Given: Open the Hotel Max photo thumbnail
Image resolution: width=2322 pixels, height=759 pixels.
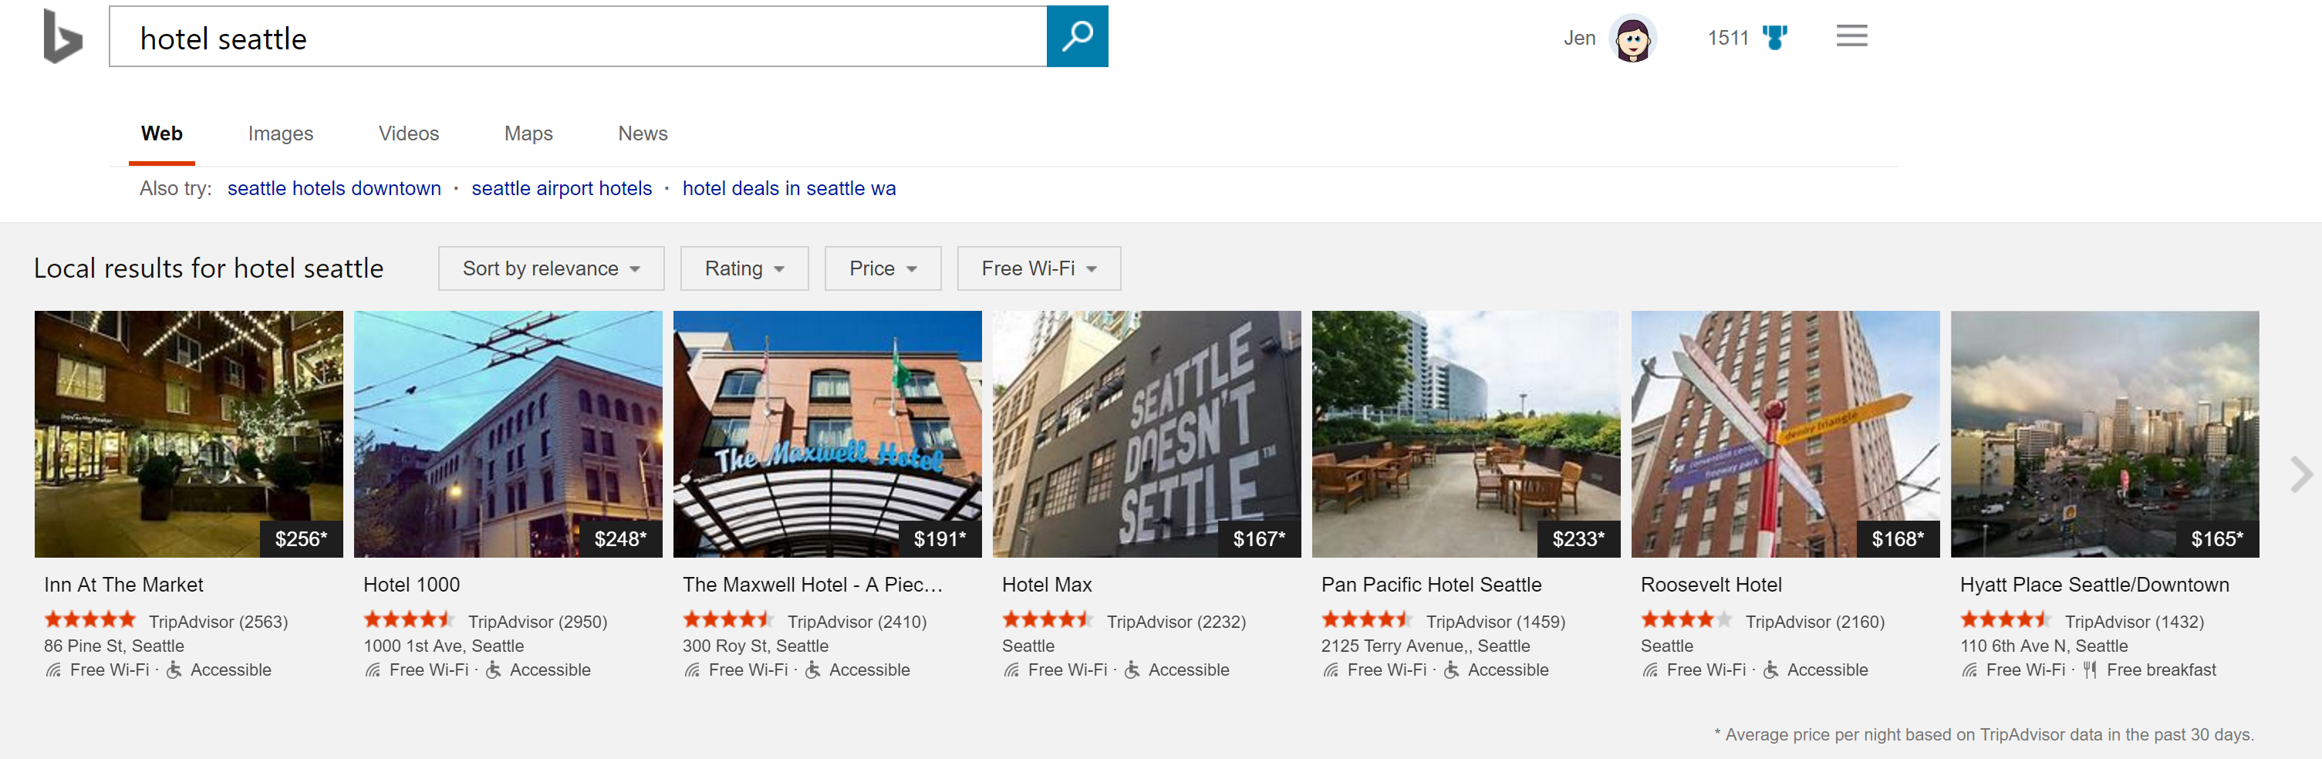Looking at the screenshot, I should [x=1146, y=433].
